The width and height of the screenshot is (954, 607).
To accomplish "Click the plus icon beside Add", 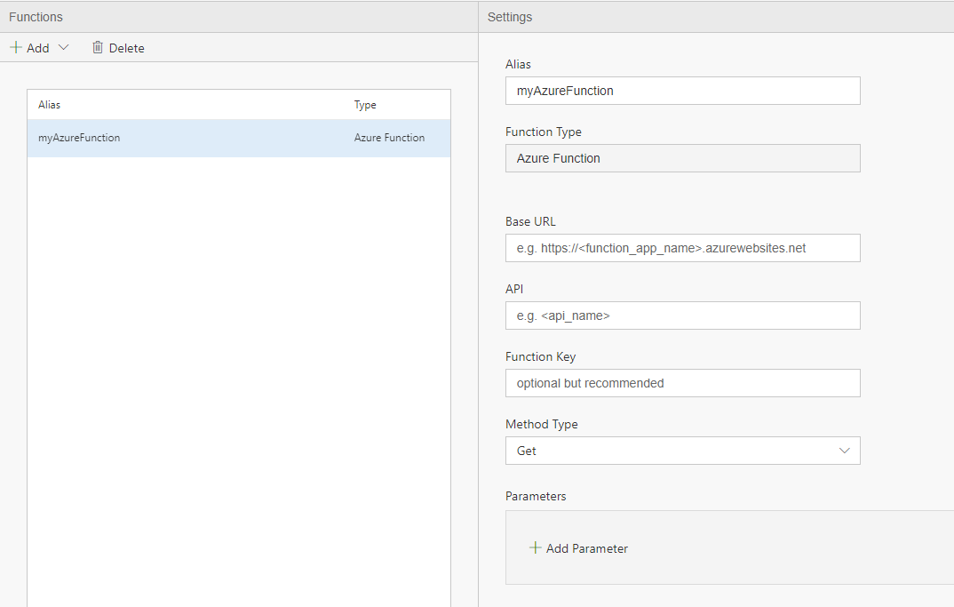I will pos(16,48).
